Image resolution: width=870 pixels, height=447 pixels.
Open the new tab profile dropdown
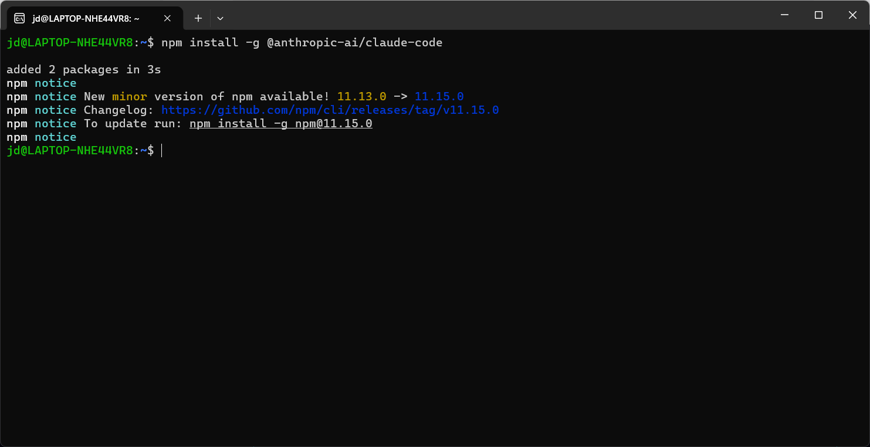(x=220, y=18)
